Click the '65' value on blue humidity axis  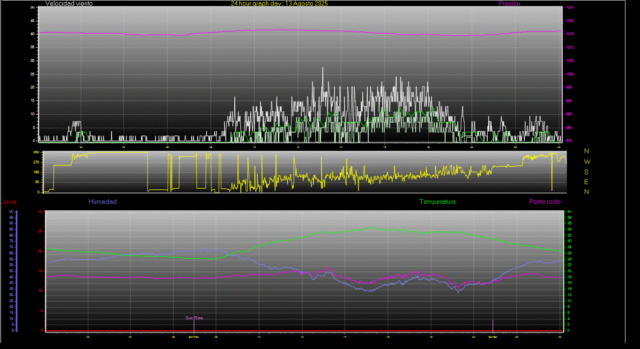pos(11,253)
